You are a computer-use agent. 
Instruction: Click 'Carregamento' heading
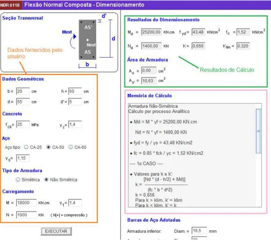pos(18,191)
